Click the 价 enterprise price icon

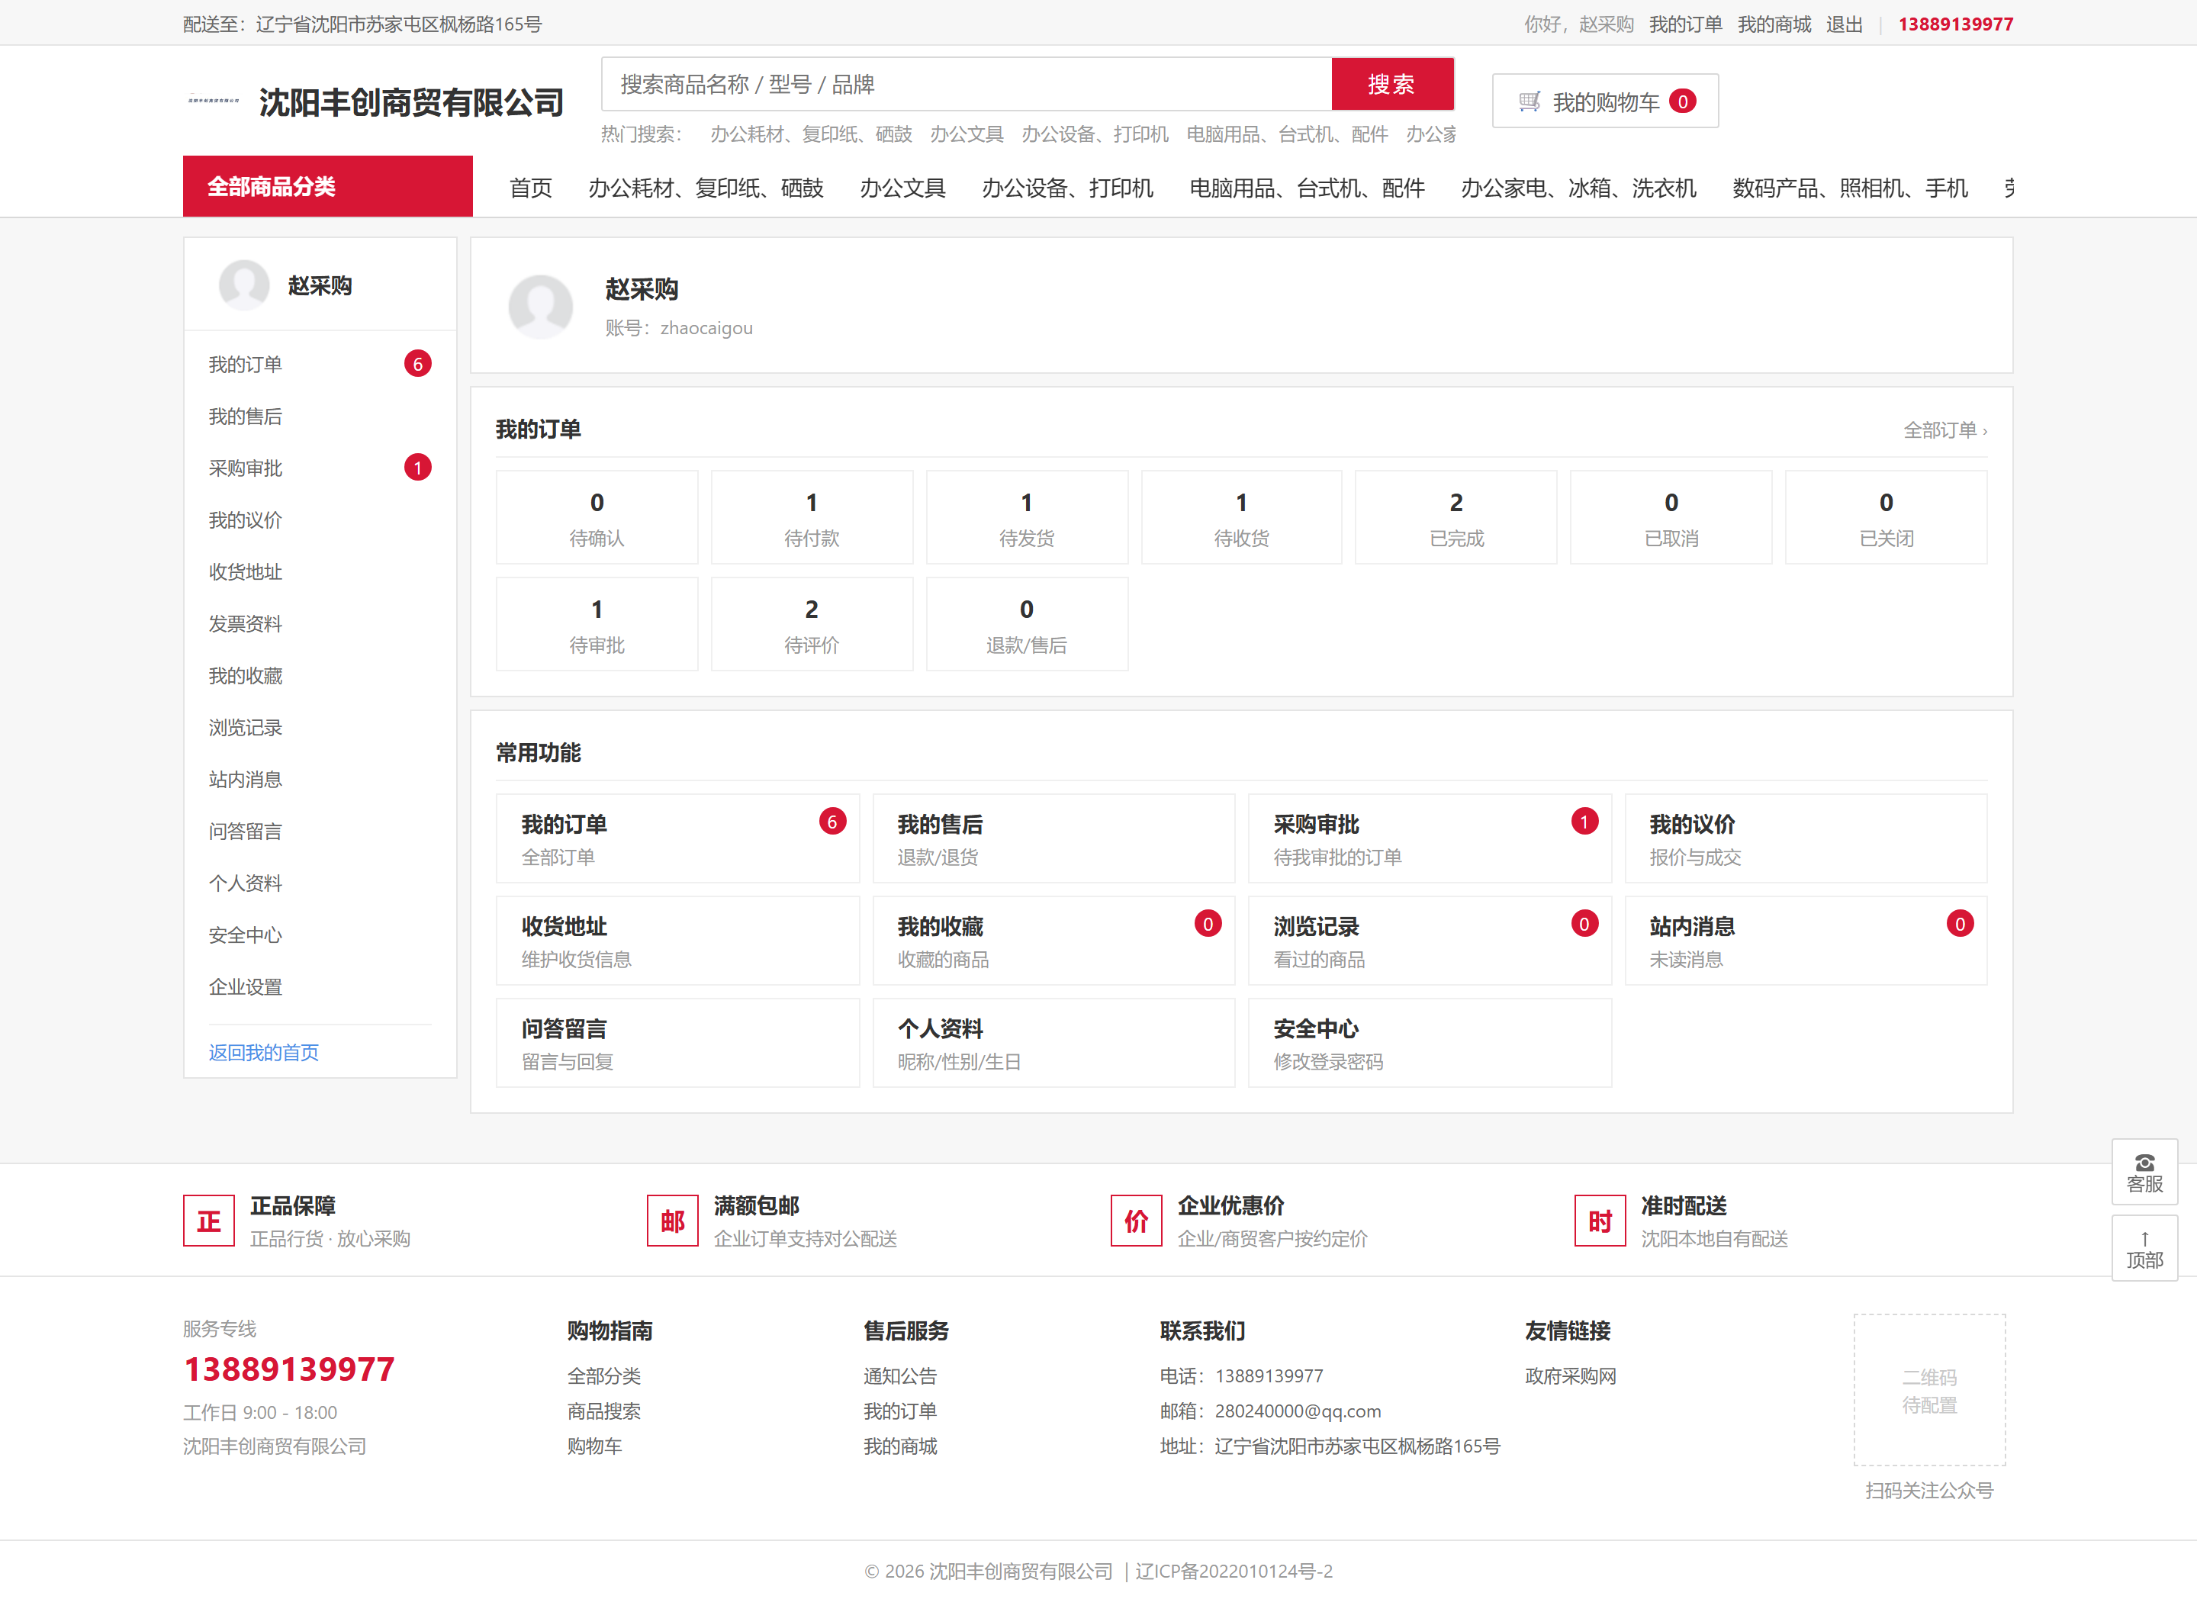[x=1137, y=1221]
